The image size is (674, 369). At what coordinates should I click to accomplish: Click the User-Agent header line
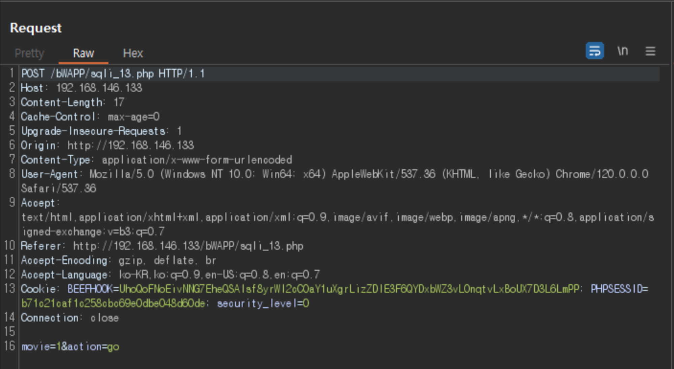335,174
